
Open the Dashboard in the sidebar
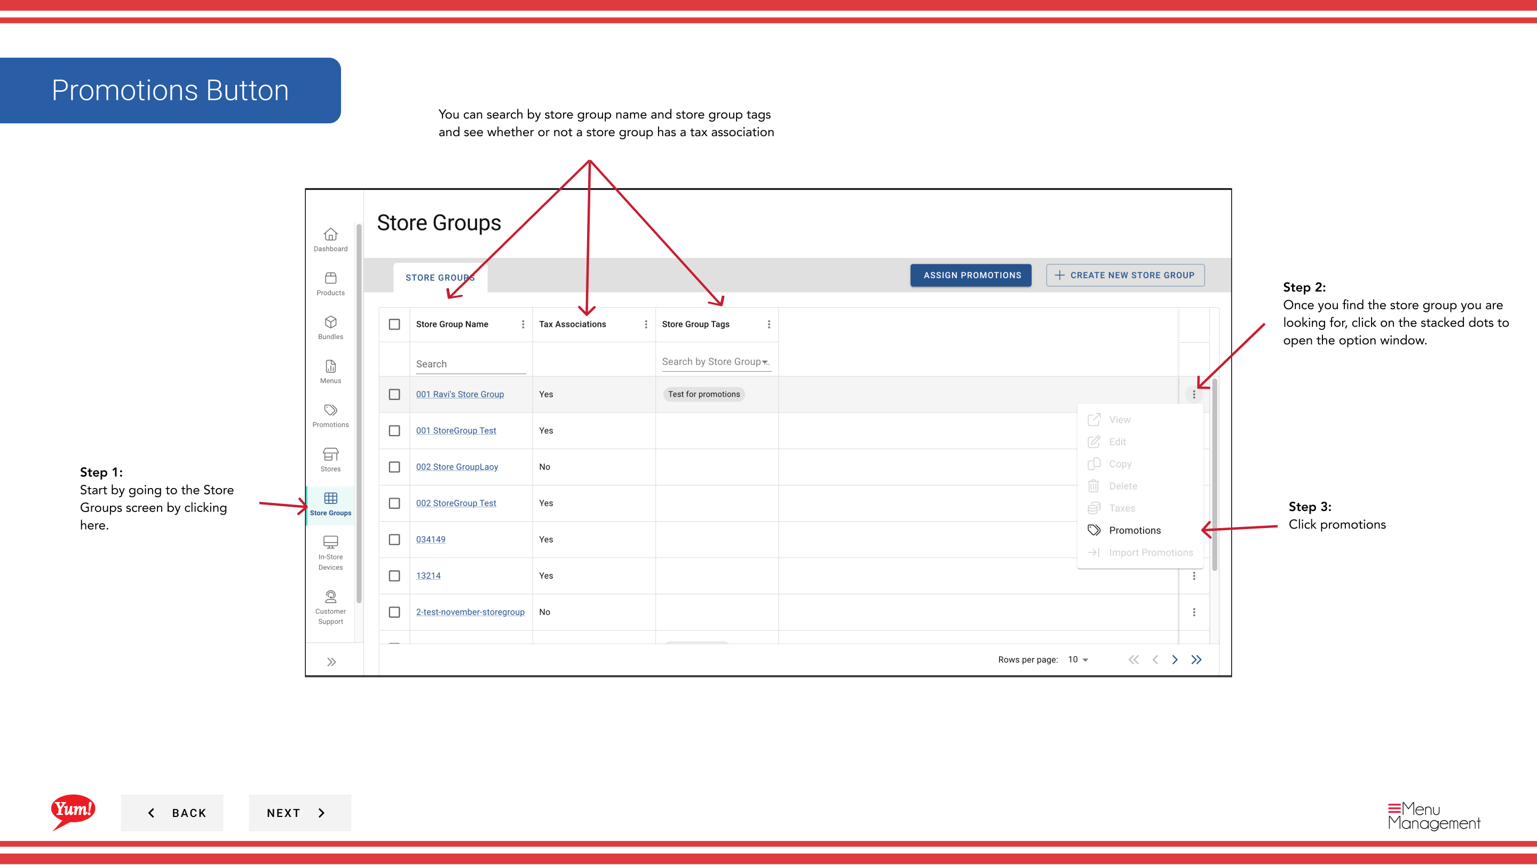point(330,239)
